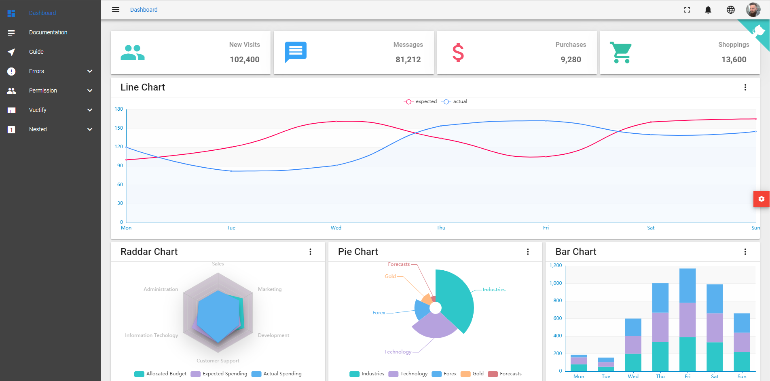Select Guide in the sidebar

coord(36,52)
